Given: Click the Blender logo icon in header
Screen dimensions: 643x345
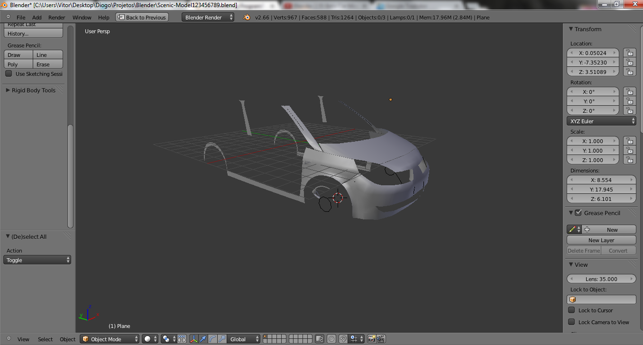Looking at the screenshot, I should (x=247, y=17).
